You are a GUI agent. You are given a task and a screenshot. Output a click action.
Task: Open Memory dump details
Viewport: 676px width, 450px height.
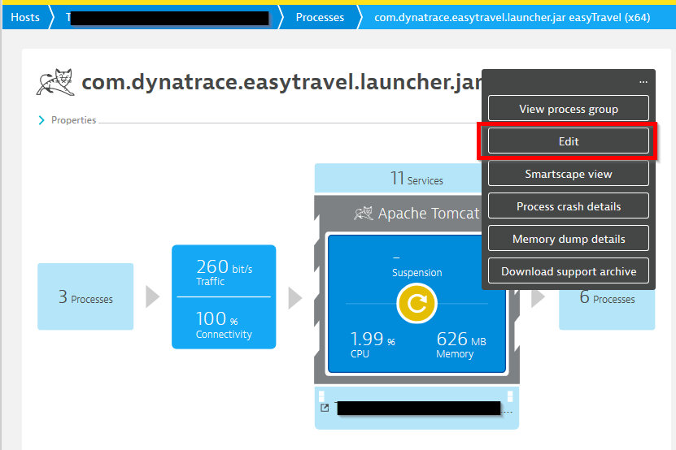(x=569, y=239)
